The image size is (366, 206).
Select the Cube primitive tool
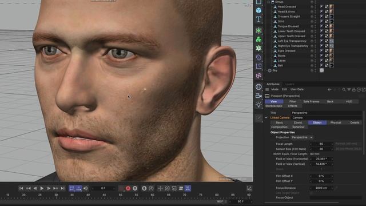(x=258, y=10)
